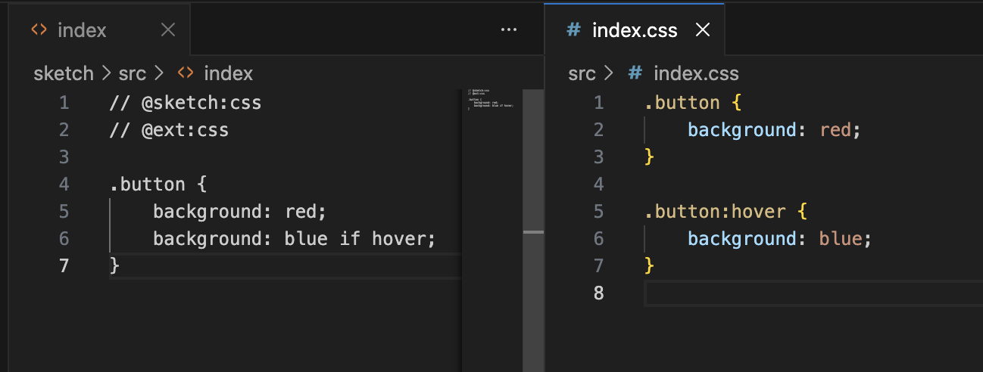Screen dimensions: 983x372
Task: Open More Actions ellipsis menu in left editor
Action: click(x=509, y=30)
